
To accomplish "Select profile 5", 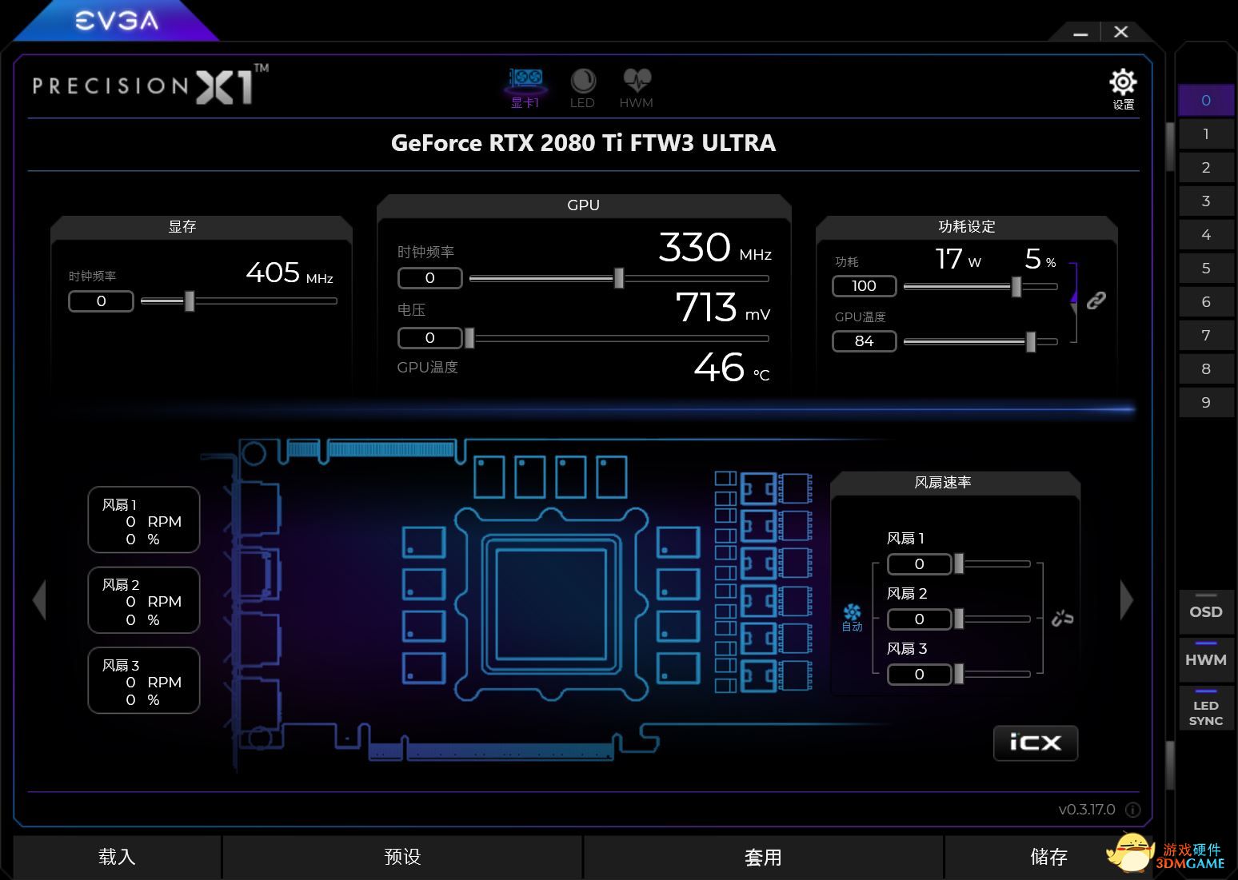I will pos(1205,269).
